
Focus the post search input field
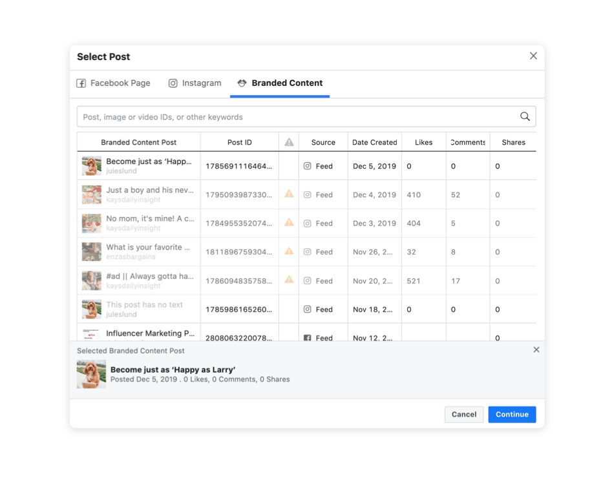click(x=297, y=117)
